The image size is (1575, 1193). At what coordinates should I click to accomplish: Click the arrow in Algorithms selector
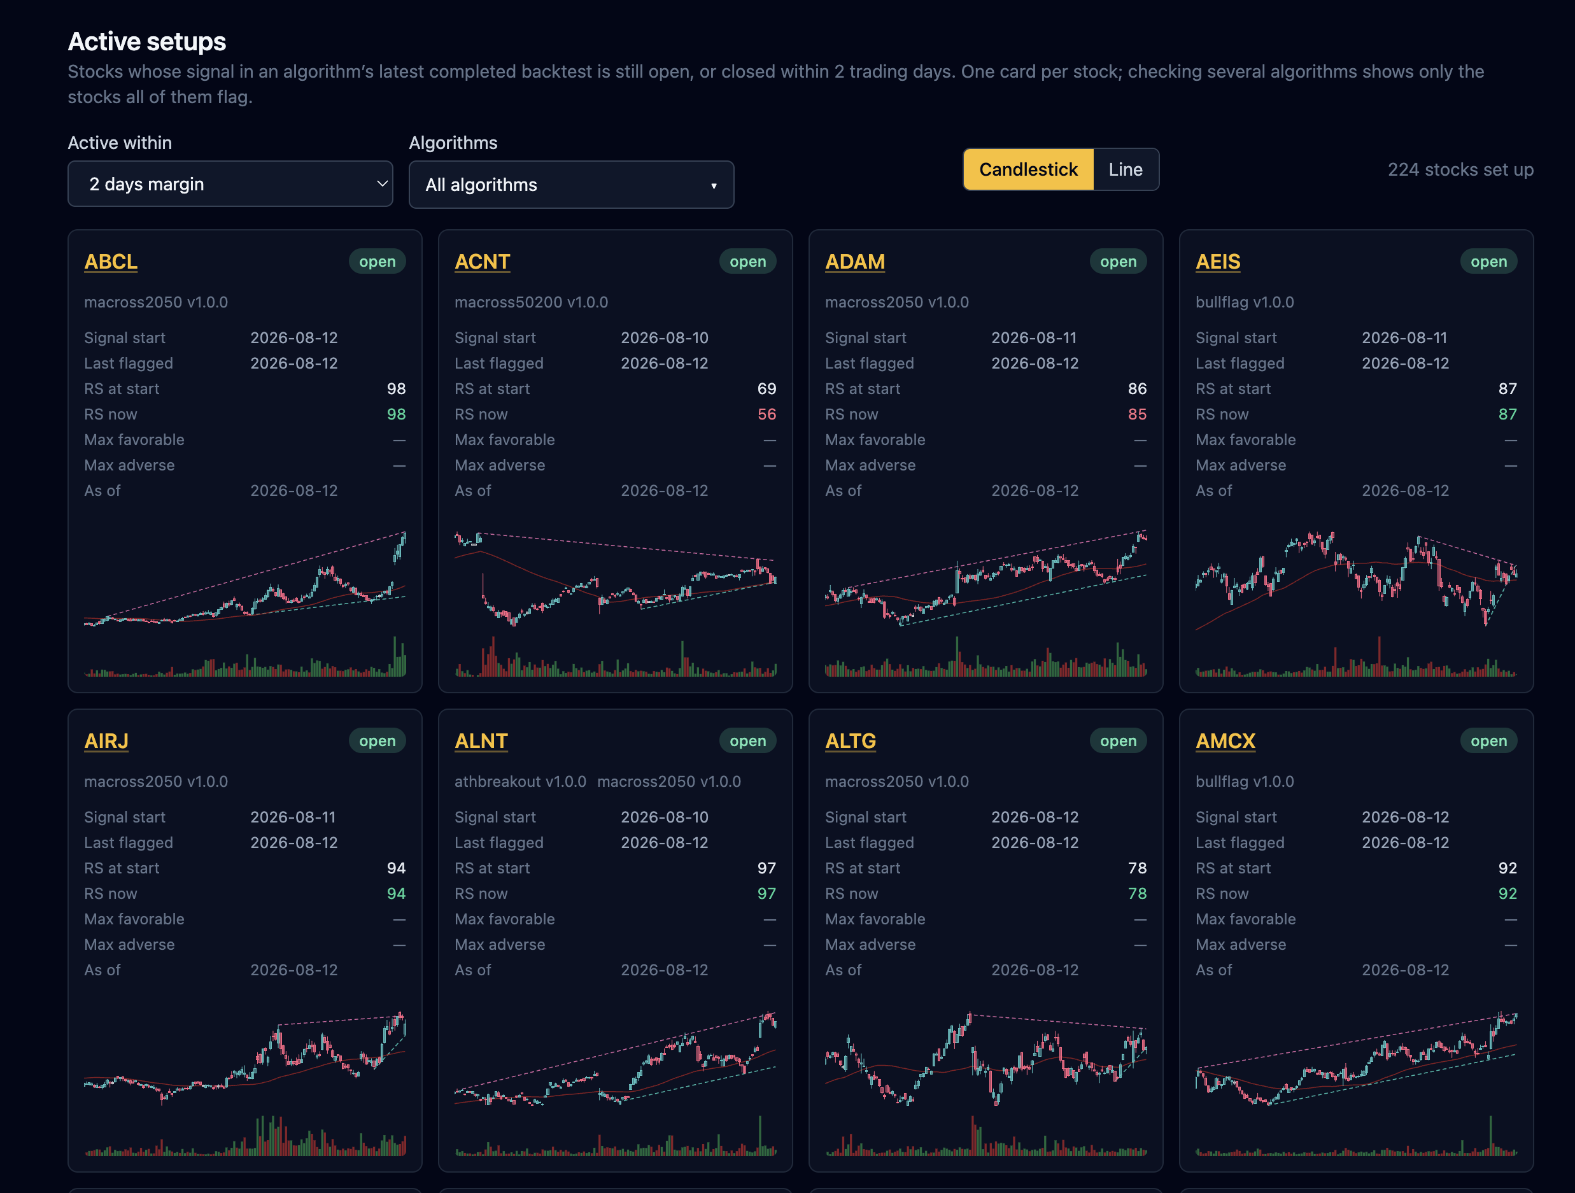point(714,186)
